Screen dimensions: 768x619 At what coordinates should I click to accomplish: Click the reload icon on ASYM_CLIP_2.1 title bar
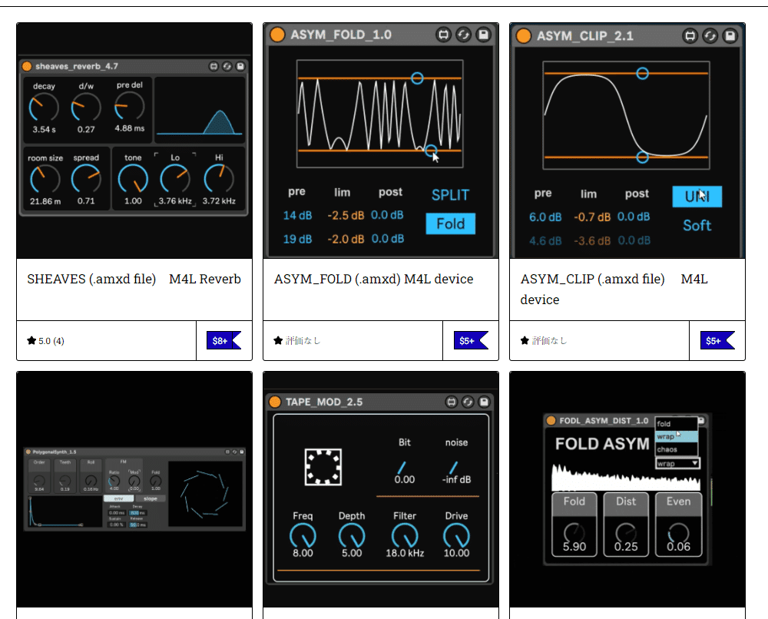(710, 36)
